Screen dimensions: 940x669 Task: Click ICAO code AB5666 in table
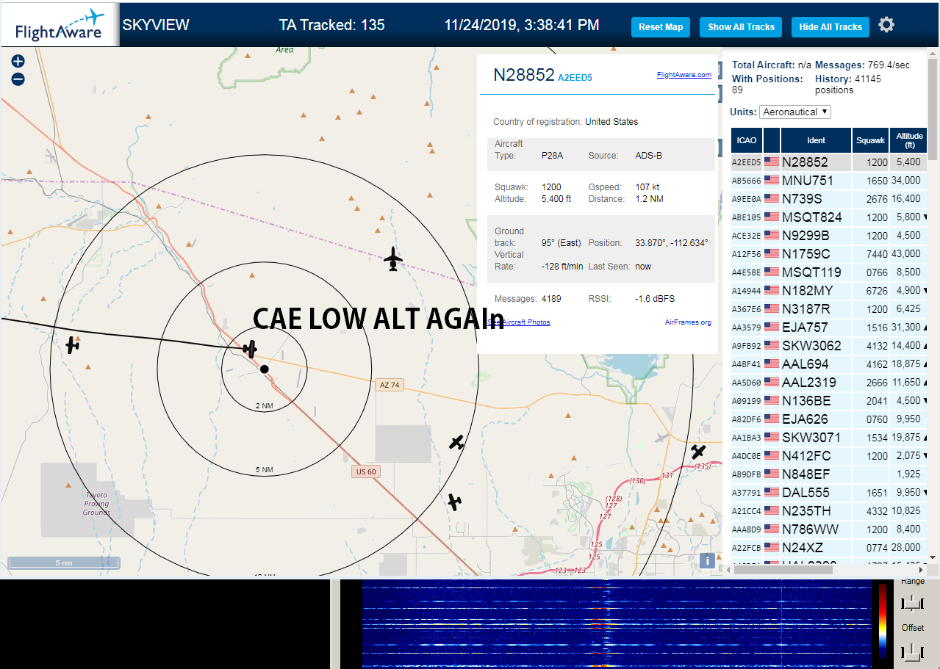pyautogui.click(x=747, y=181)
